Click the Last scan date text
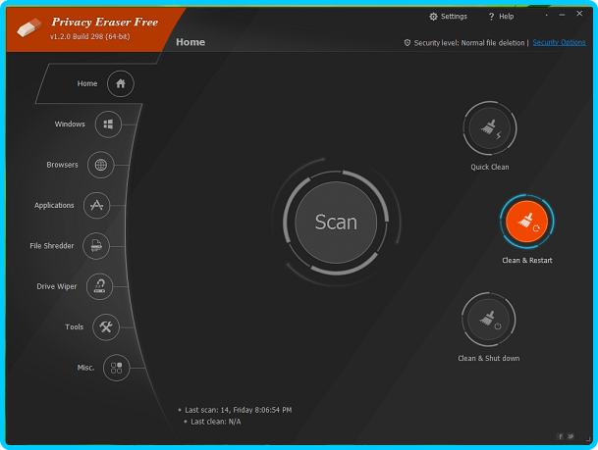The image size is (598, 450). [239, 410]
